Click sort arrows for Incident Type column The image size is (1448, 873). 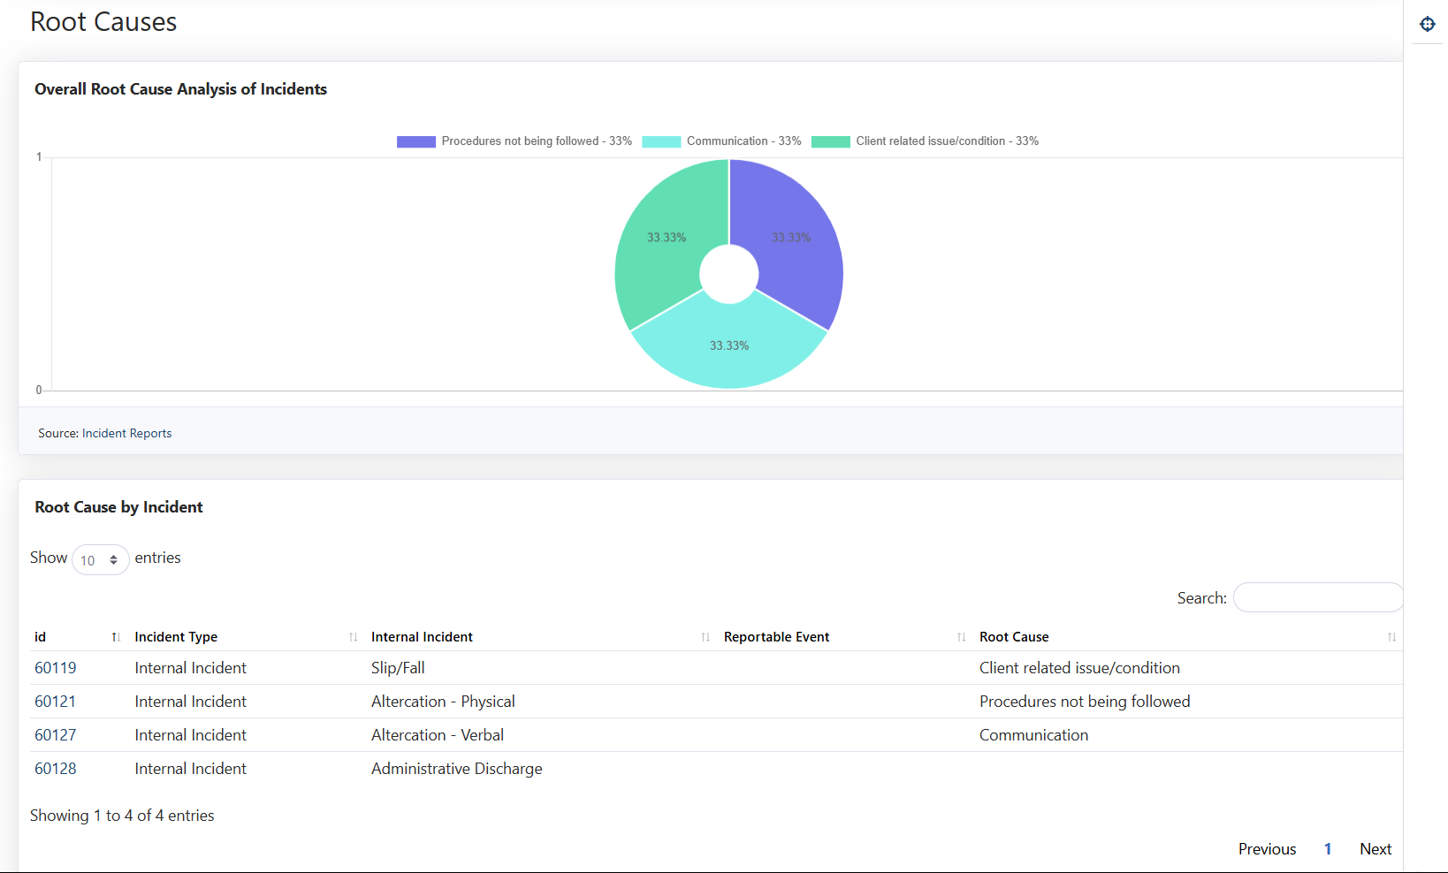(x=353, y=637)
